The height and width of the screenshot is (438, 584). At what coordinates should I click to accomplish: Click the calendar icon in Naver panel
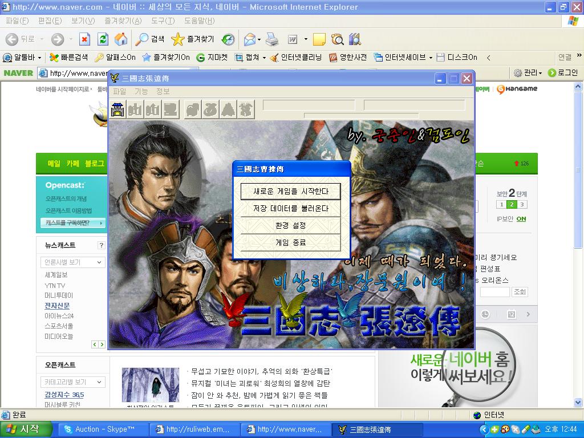(x=511, y=314)
